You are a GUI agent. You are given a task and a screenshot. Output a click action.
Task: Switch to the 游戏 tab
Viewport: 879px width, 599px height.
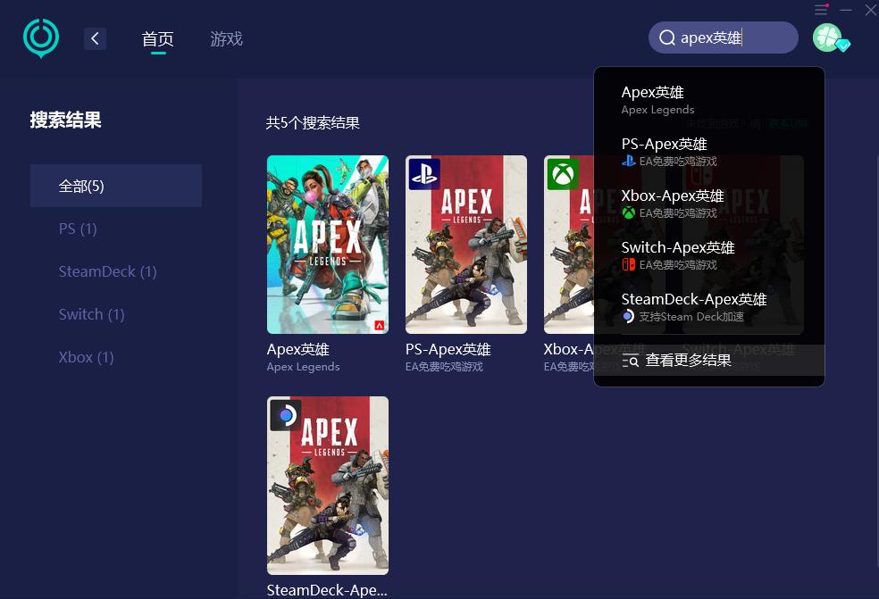226,38
